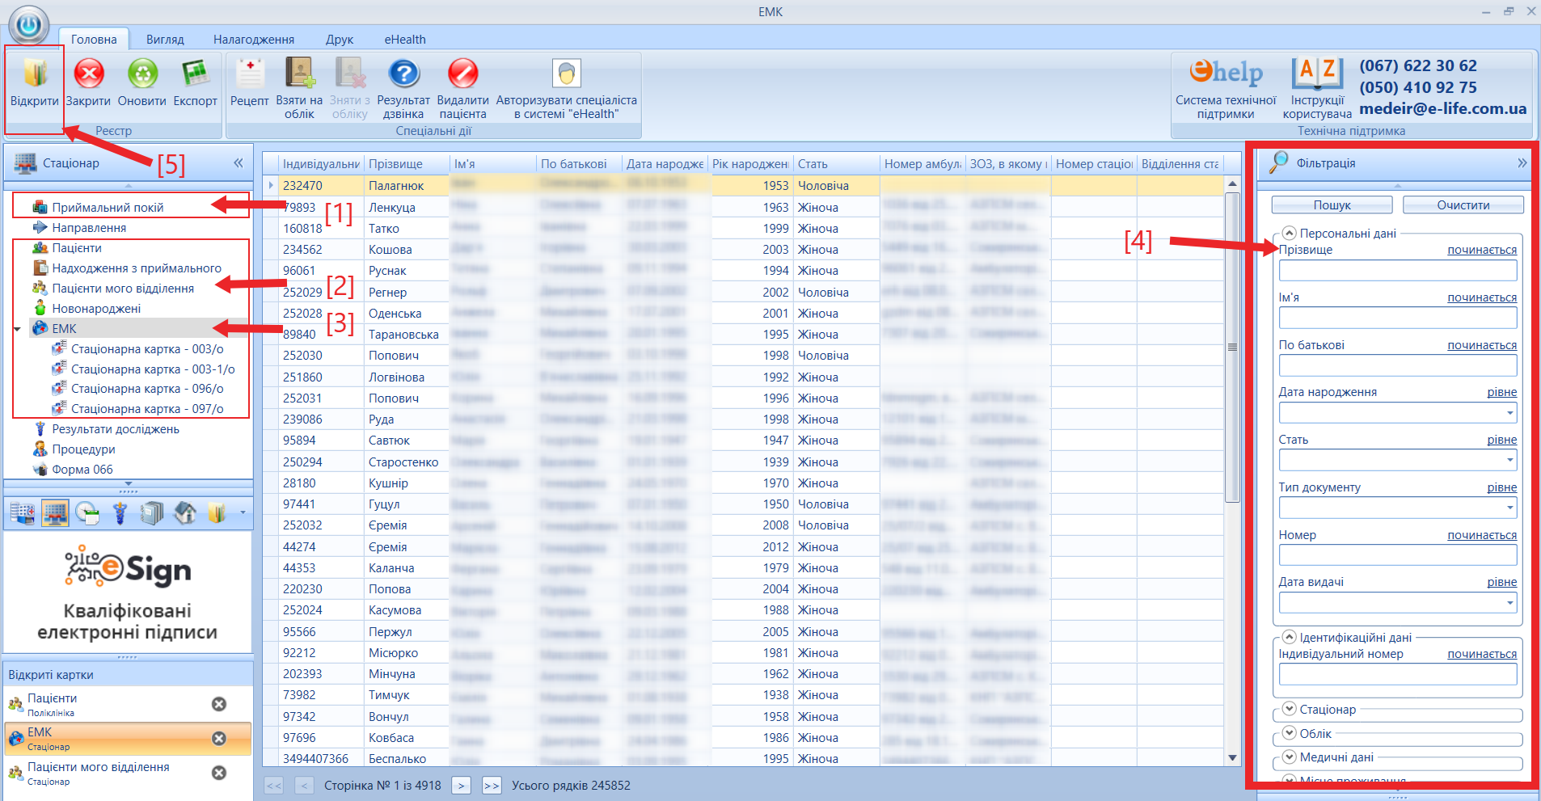
Task: Open Приймальний покій in tree
Action: pyautogui.click(x=108, y=208)
